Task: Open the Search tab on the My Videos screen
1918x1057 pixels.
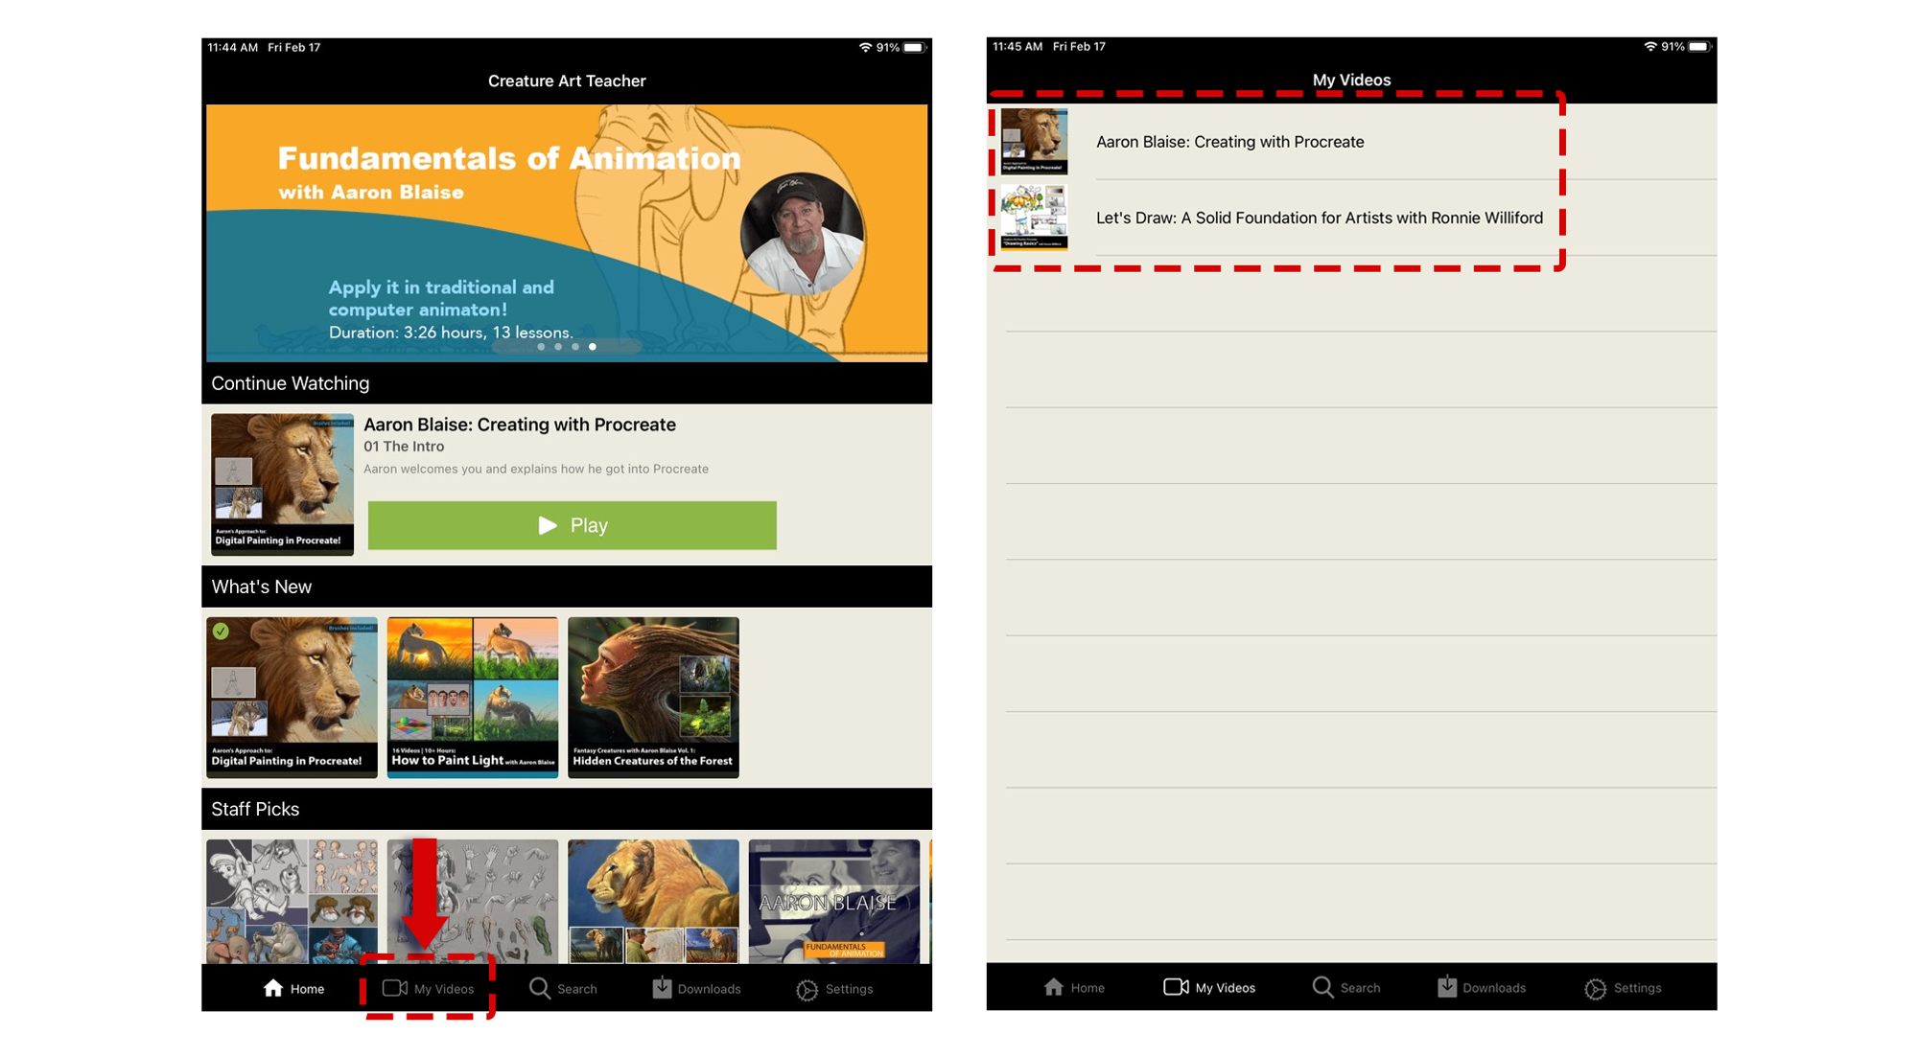Action: (x=1346, y=987)
